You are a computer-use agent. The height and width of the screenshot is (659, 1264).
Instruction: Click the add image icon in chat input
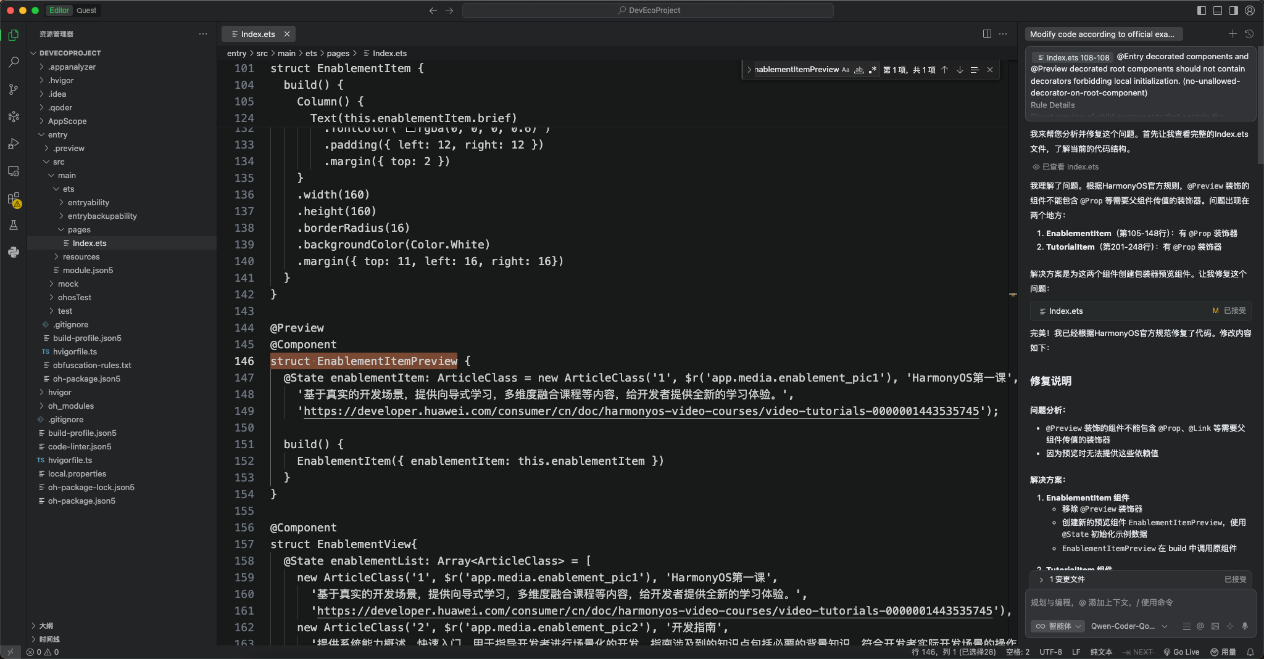point(1215,626)
